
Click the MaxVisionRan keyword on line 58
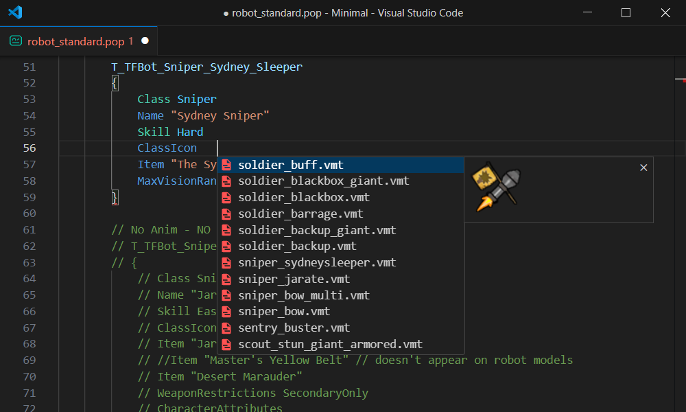[177, 181]
